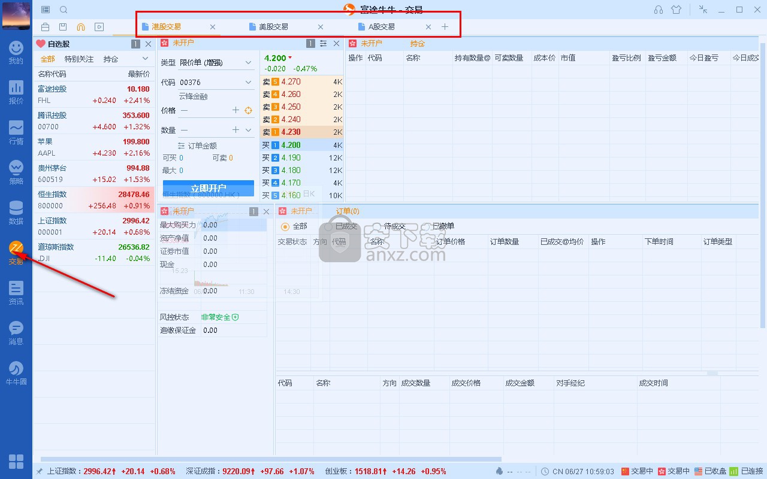The width and height of the screenshot is (767, 479).
Task: Select the 特别关注 watchlist filter tab
Action: tap(79, 59)
